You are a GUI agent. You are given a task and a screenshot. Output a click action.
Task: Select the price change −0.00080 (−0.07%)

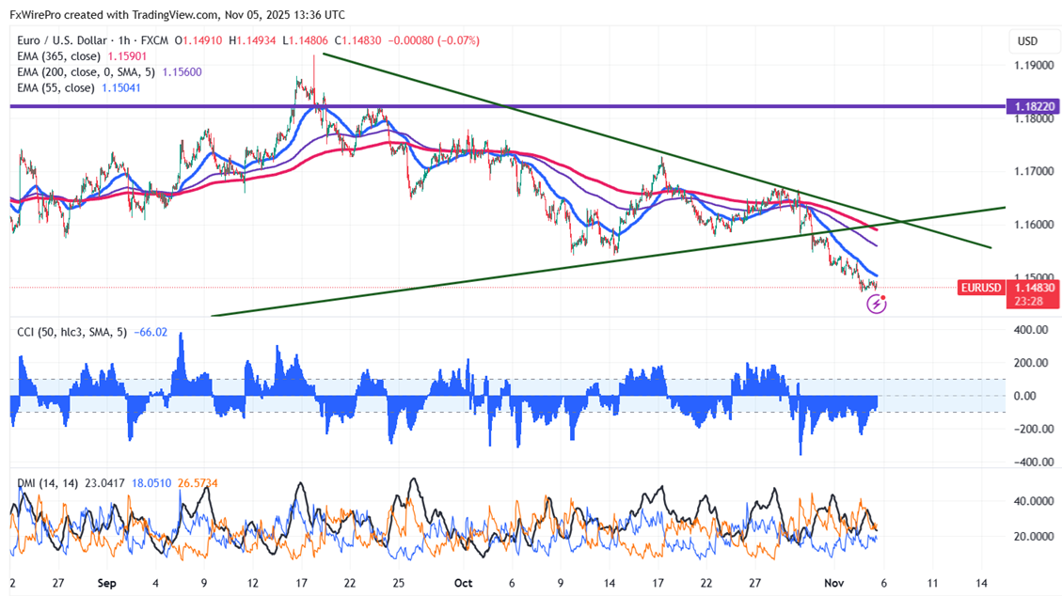[434, 40]
